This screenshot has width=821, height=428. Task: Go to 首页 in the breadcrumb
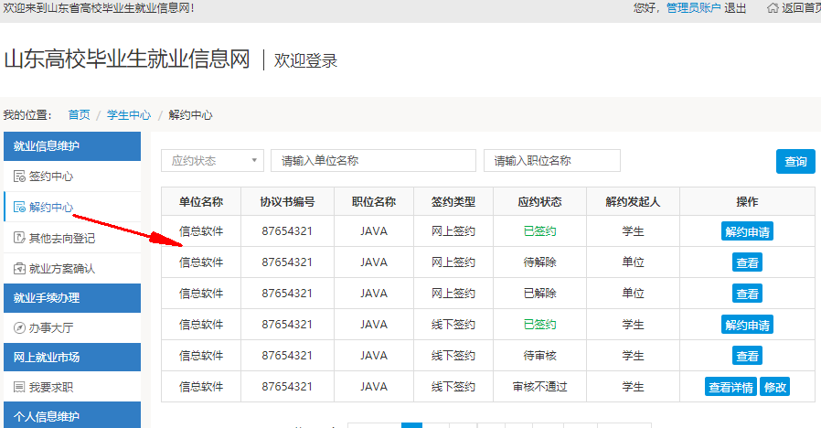(x=79, y=115)
